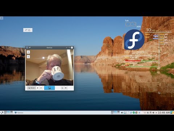Open the desktop toolbox menu at top-left

1,18
